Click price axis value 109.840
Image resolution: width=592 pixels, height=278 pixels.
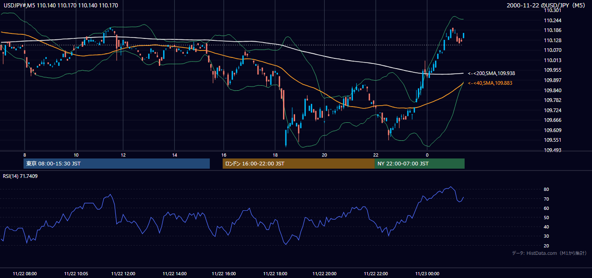(x=554, y=90)
